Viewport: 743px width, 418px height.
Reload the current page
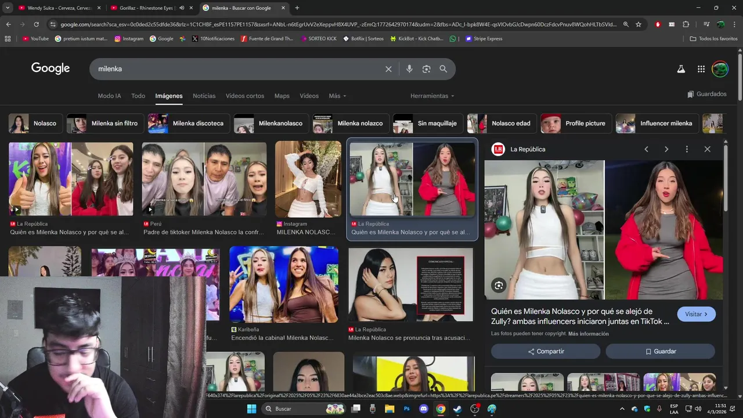pos(36,24)
